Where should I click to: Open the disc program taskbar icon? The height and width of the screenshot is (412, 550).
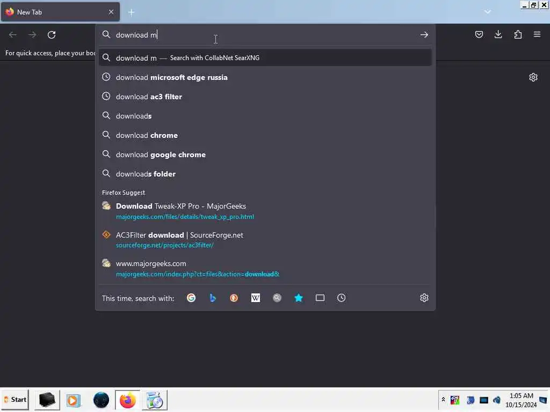click(155, 400)
